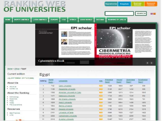Select the Ranking by Areas tab

pos(117,20)
